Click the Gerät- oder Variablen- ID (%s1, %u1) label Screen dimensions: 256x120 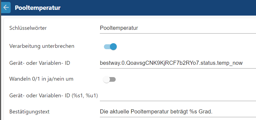point(54,95)
